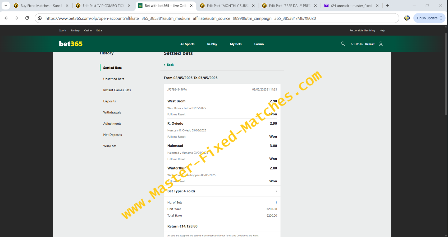Click the R. Oviedo selection
This screenshot has height=237, width=448.
(175, 124)
